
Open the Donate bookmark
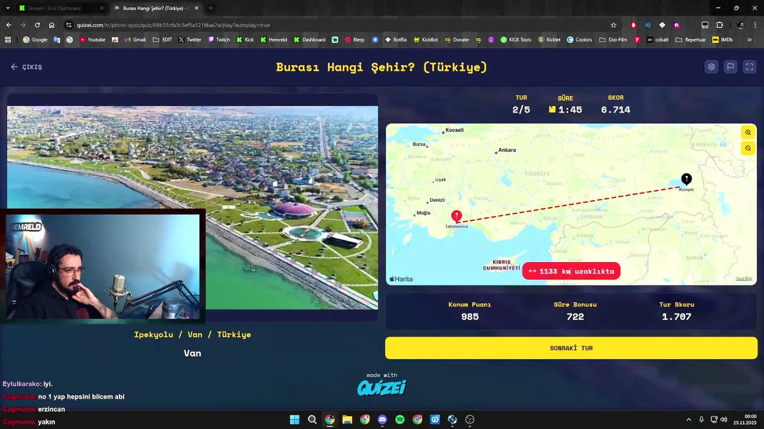[x=457, y=40]
